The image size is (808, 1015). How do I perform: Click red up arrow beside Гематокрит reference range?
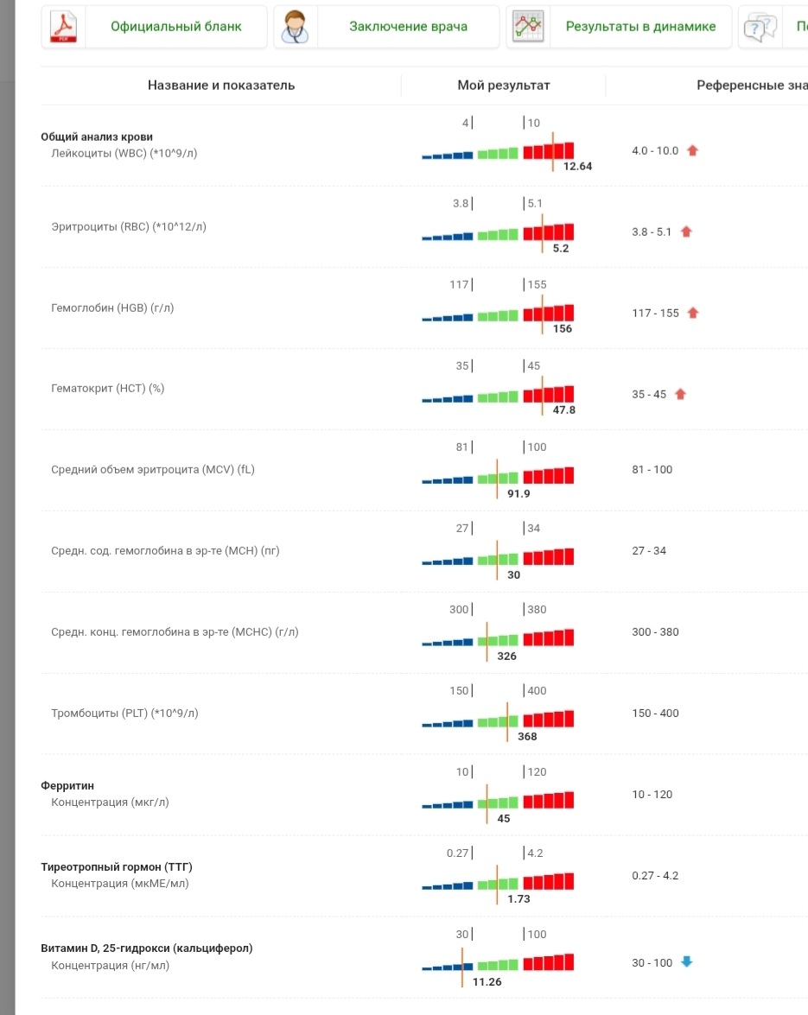click(x=680, y=394)
